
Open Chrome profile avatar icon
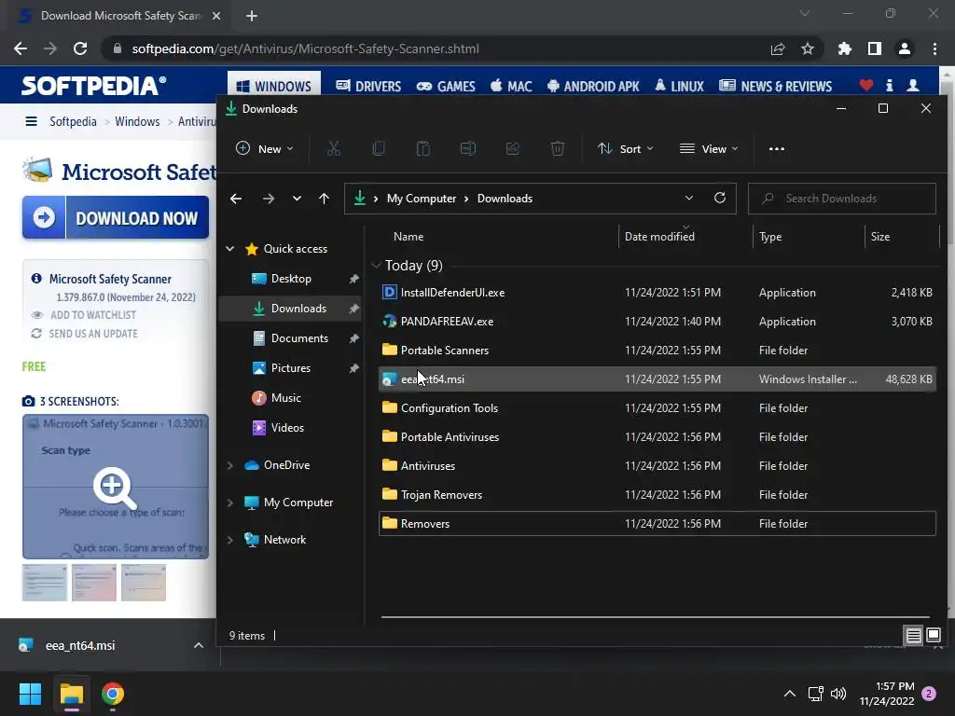coord(905,48)
